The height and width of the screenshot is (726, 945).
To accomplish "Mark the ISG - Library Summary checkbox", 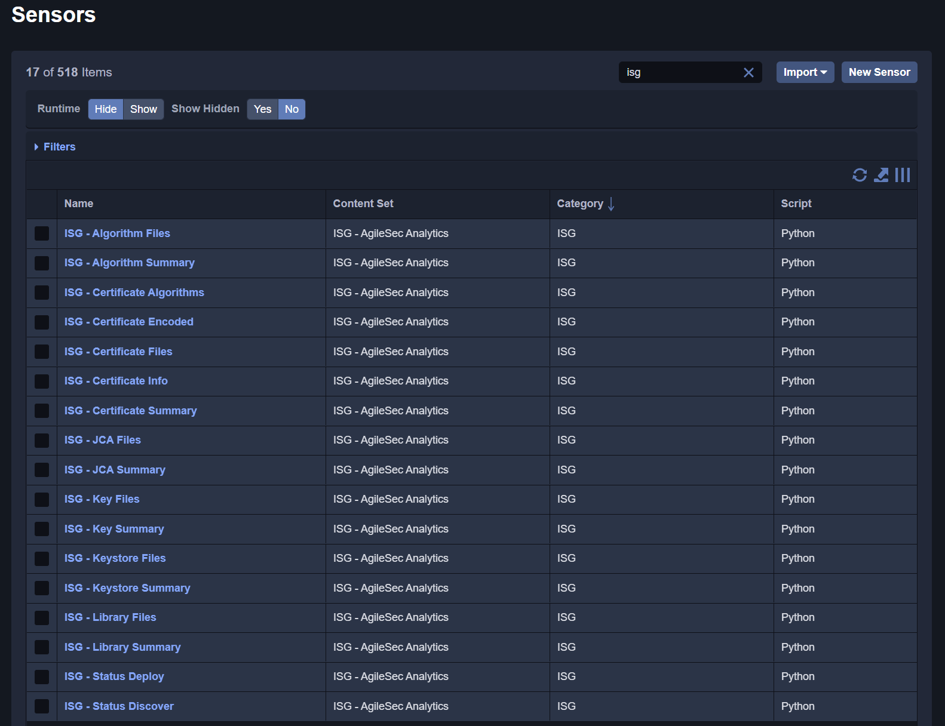I will (x=42, y=647).
